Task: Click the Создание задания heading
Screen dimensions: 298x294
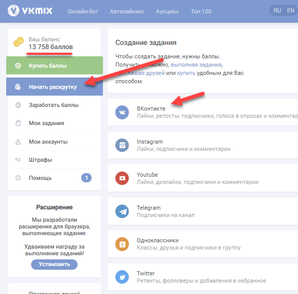Action: [x=146, y=42]
